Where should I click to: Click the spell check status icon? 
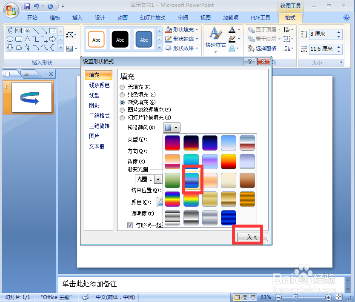pyautogui.click(x=85, y=297)
